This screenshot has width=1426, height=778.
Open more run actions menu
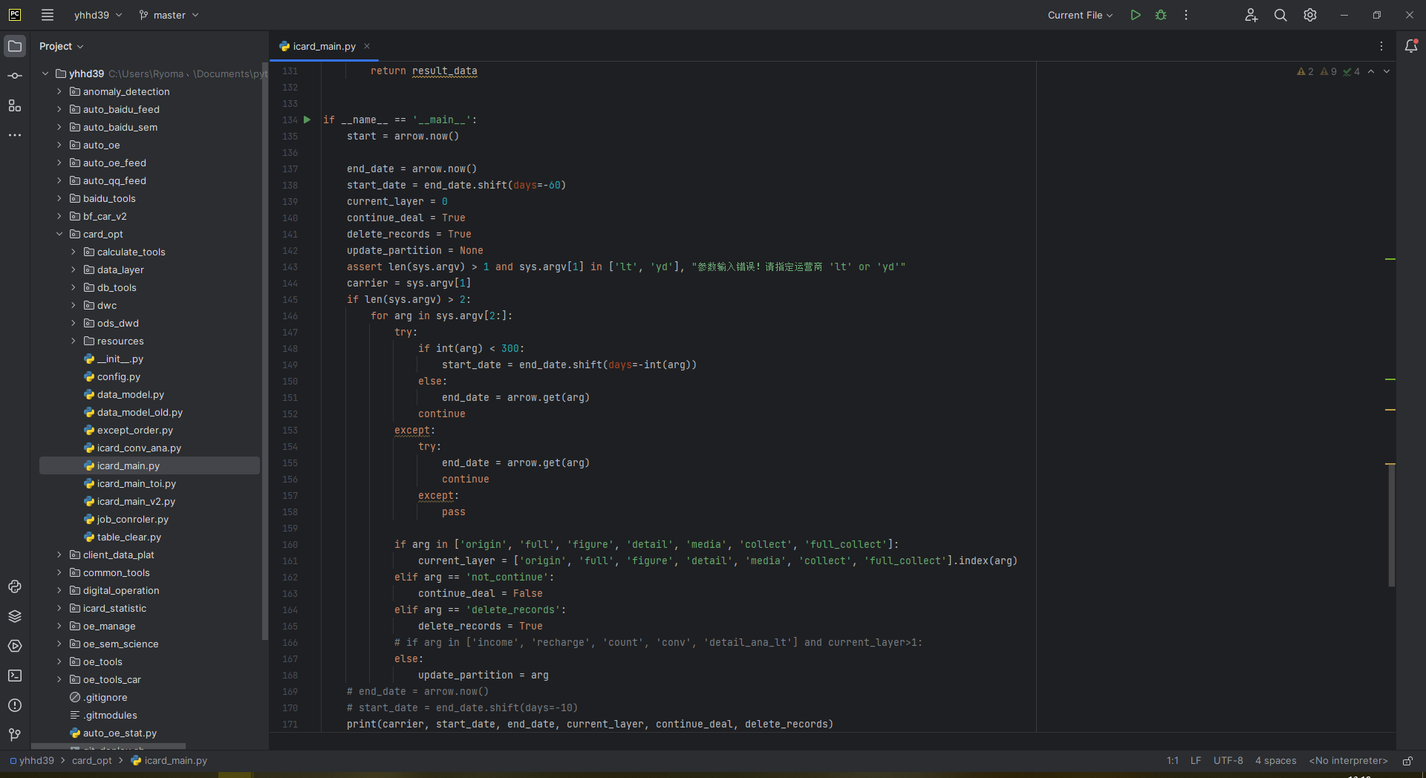[x=1186, y=15]
